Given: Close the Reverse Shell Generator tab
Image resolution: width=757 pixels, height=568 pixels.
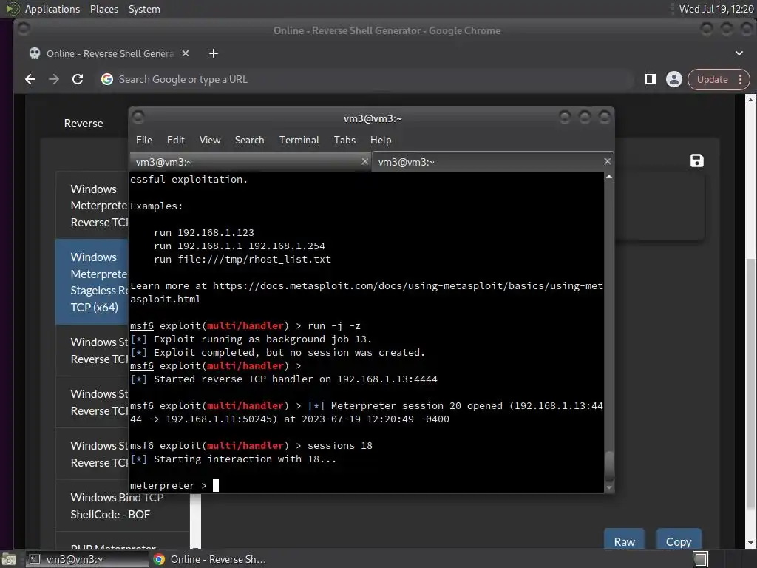Looking at the screenshot, I should point(186,53).
